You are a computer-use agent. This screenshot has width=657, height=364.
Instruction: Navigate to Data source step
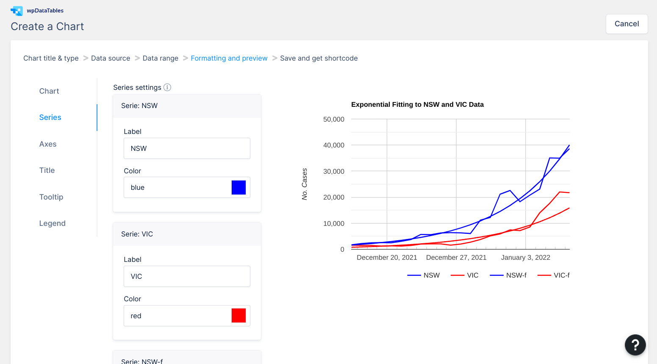pos(111,58)
